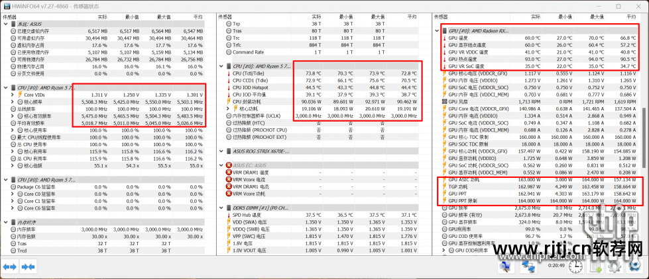This screenshot has height=279, width=649.
Task: Click the two-monitors network icon
Action: pyautogui.click(x=528, y=266)
